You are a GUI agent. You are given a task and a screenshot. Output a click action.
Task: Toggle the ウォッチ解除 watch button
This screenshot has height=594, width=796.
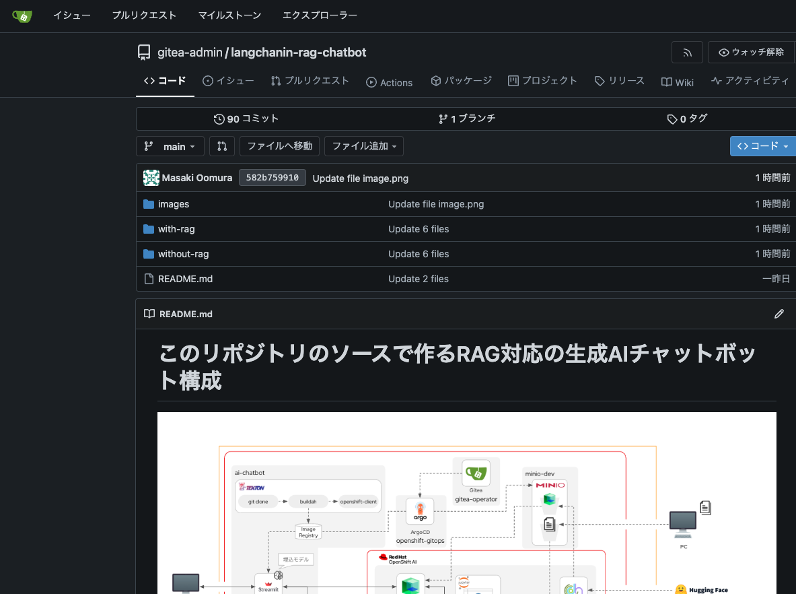pyautogui.click(x=752, y=53)
